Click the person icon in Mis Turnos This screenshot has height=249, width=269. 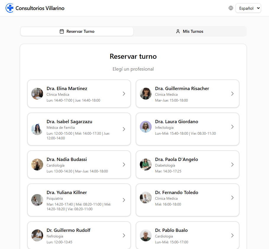point(178,31)
